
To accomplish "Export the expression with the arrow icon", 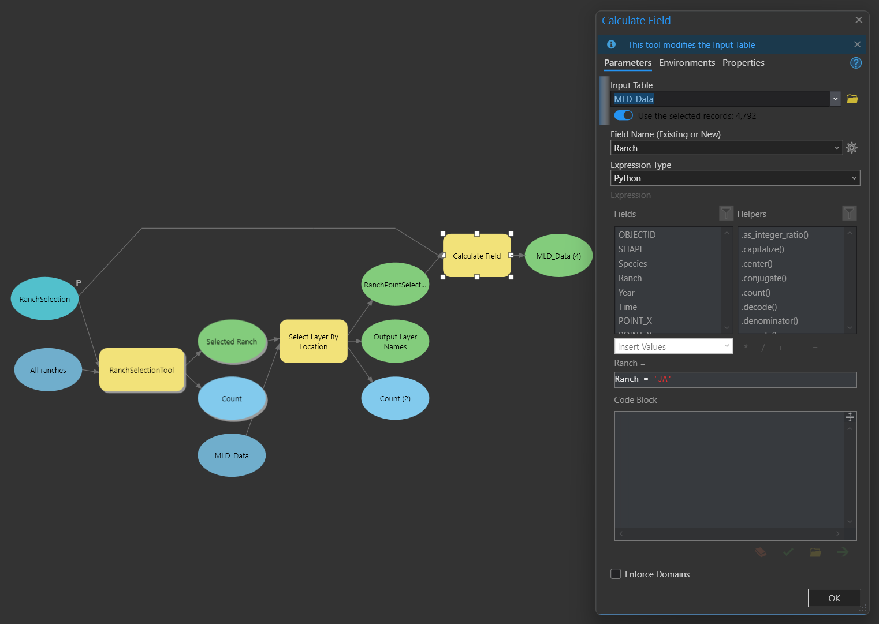I will click(843, 552).
